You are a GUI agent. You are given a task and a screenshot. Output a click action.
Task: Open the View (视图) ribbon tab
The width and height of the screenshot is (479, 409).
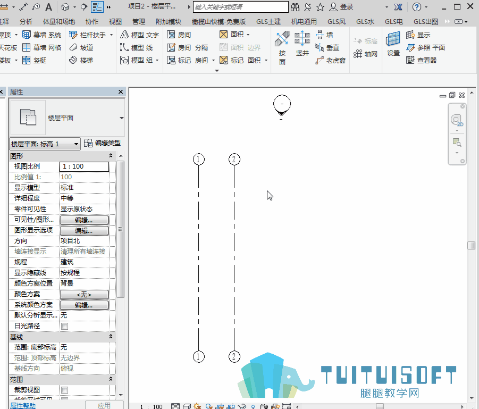point(115,22)
